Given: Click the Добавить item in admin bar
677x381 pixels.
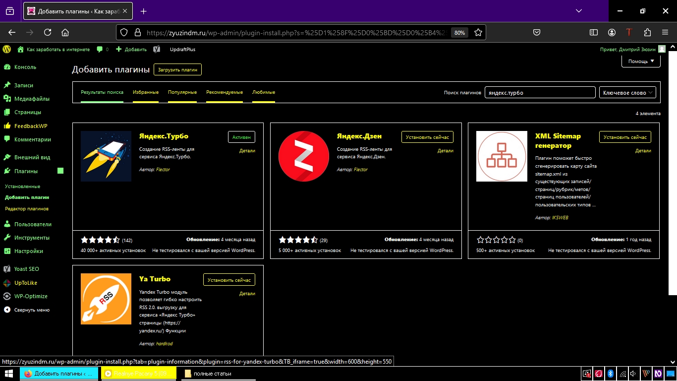Looking at the screenshot, I should pyautogui.click(x=131, y=50).
